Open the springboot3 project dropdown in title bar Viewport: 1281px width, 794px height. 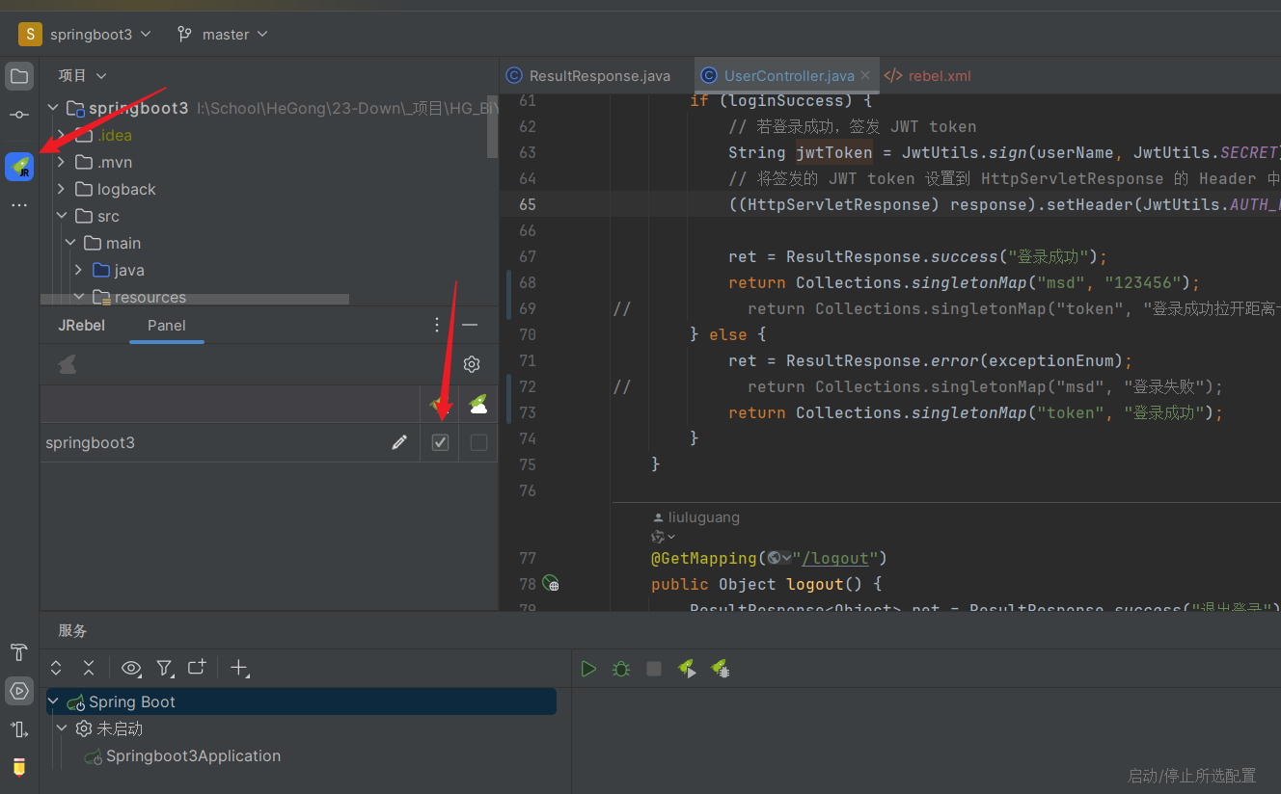(100, 34)
